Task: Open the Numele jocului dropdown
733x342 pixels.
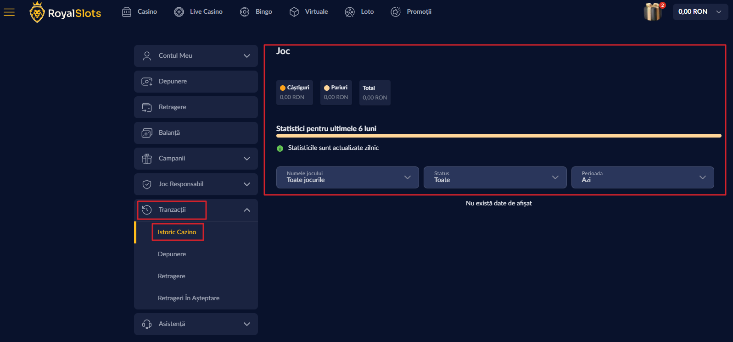Action: (x=347, y=177)
